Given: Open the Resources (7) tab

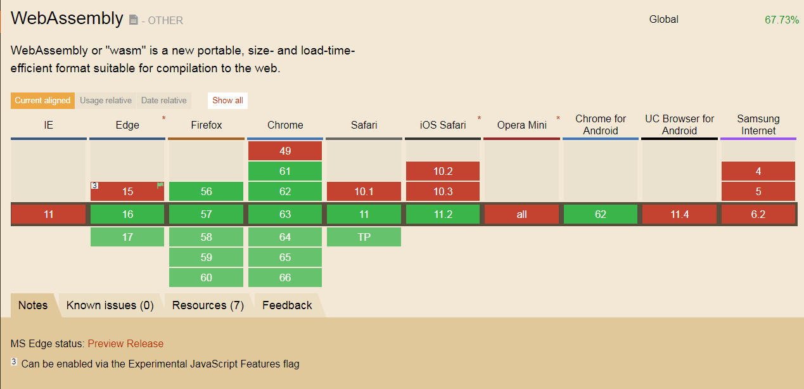Looking at the screenshot, I should coord(208,305).
